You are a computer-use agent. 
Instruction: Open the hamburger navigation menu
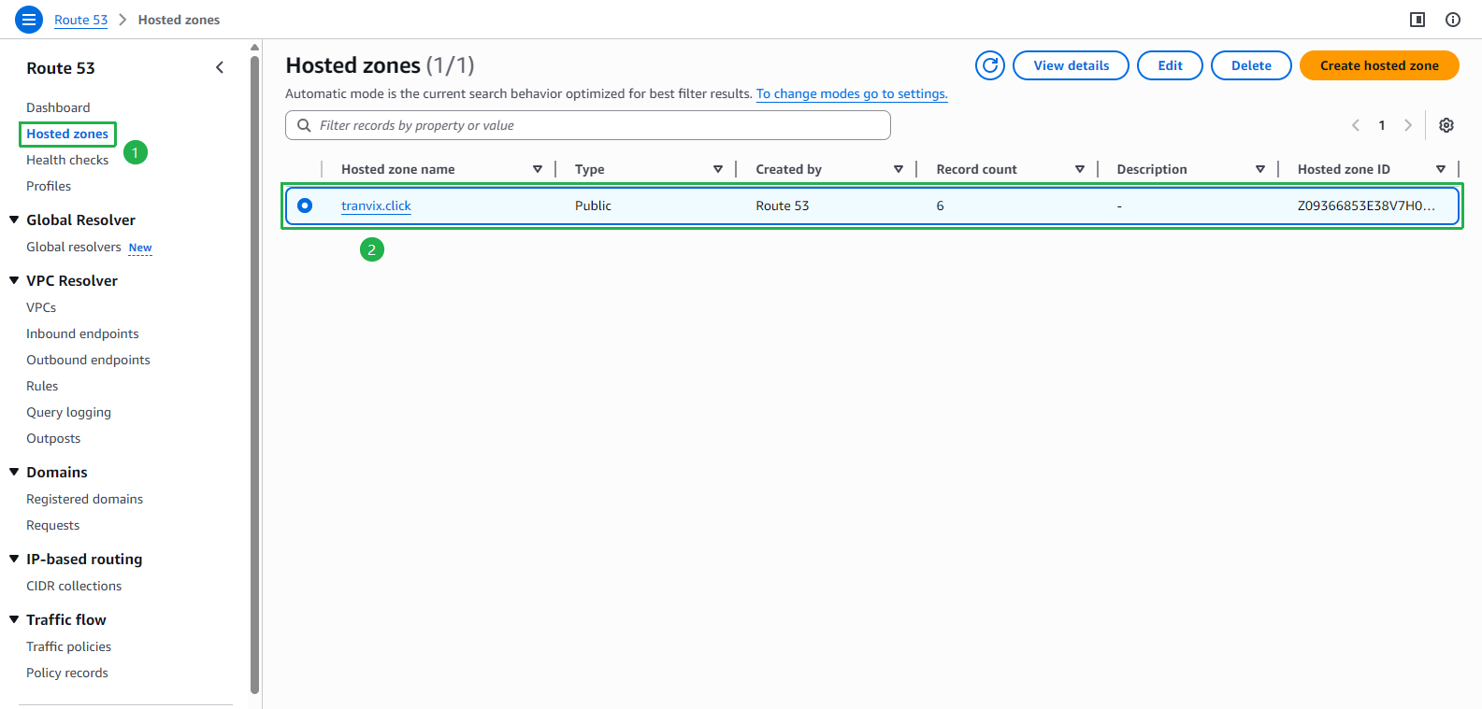(29, 20)
